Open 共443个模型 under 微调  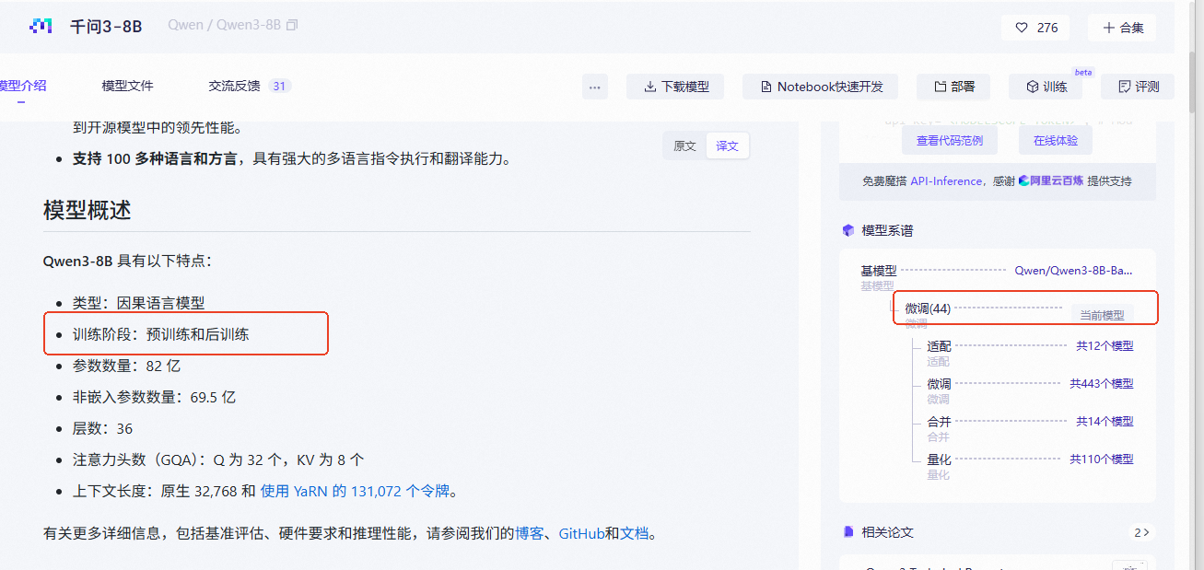click(x=1101, y=384)
